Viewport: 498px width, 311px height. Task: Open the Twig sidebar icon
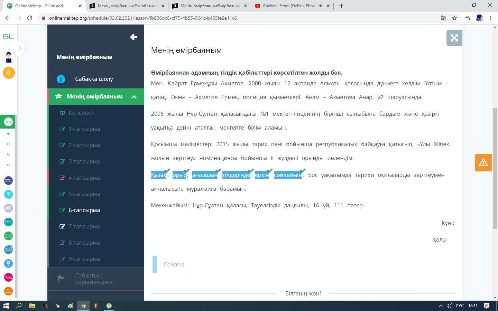pyautogui.click(x=8, y=277)
